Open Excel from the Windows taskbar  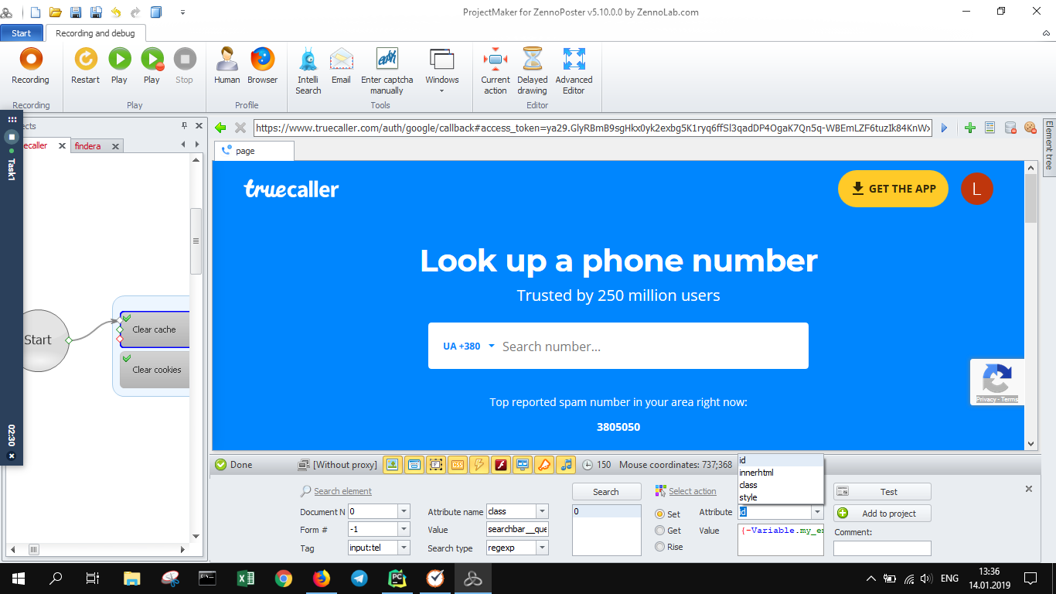click(246, 579)
